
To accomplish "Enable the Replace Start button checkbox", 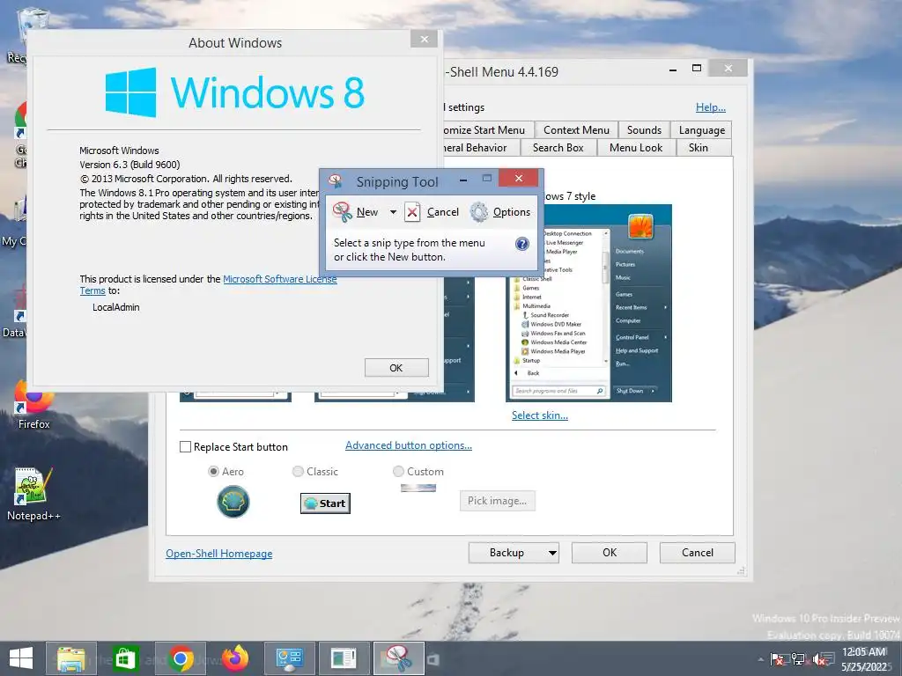I will pyautogui.click(x=185, y=446).
